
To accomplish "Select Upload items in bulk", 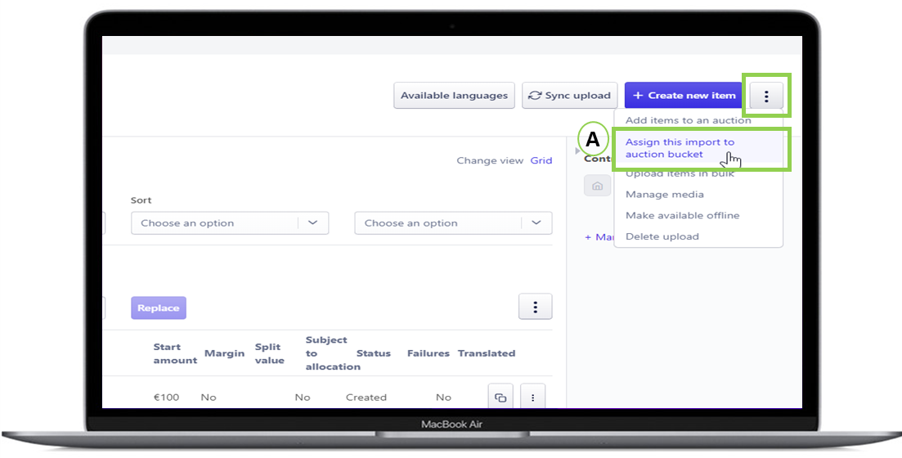I will 680,173.
